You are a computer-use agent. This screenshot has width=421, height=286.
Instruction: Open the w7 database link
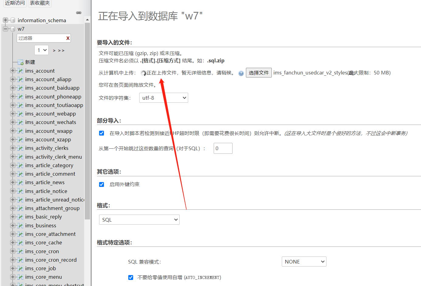[x=21, y=29]
